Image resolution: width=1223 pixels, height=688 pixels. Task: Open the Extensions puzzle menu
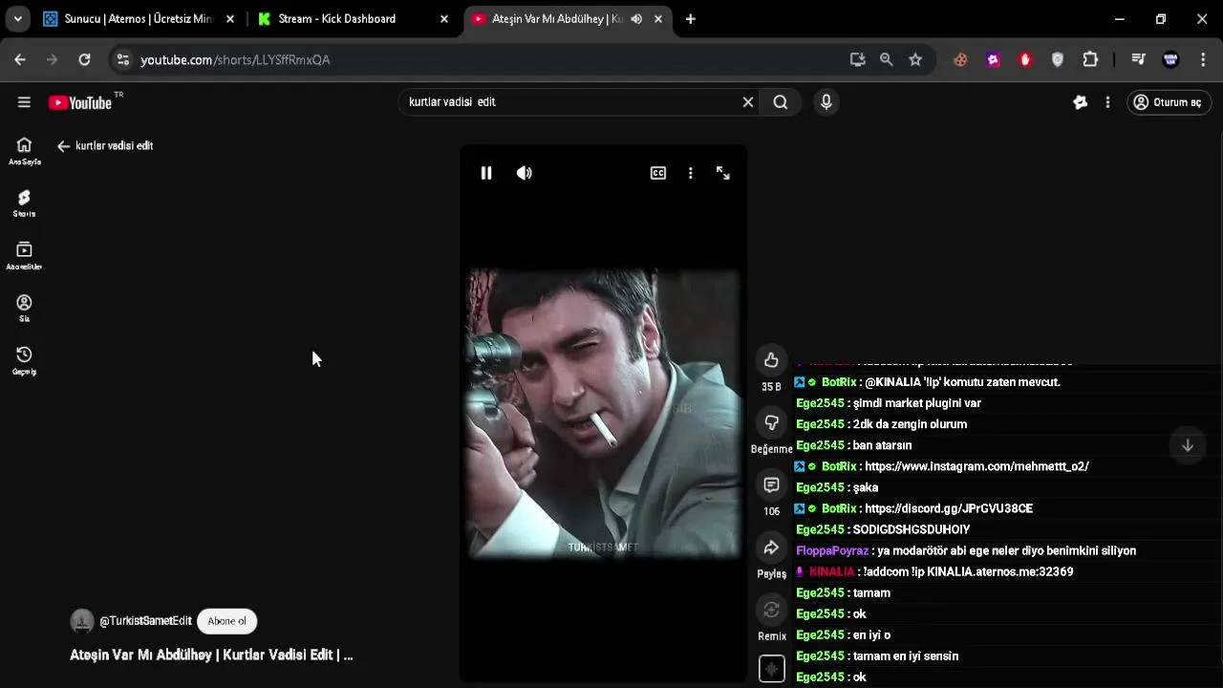[x=1090, y=59]
